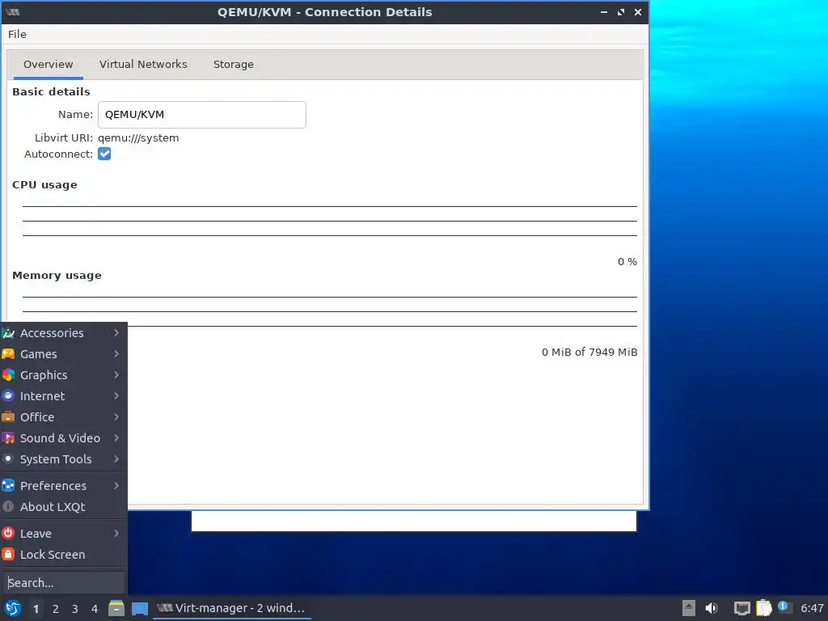
Task: Maximize the Connection Details window
Action: click(x=620, y=11)
